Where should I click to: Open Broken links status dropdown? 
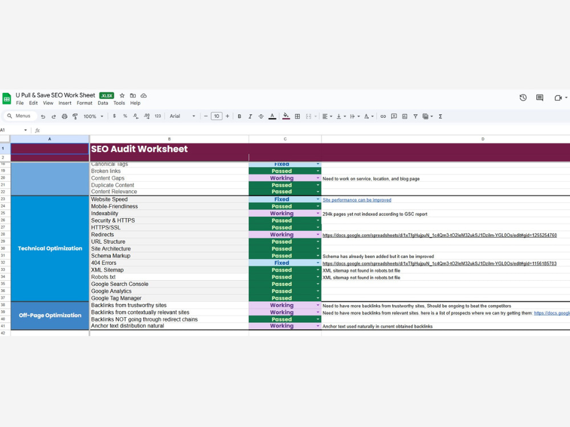(x=317, y=171)
